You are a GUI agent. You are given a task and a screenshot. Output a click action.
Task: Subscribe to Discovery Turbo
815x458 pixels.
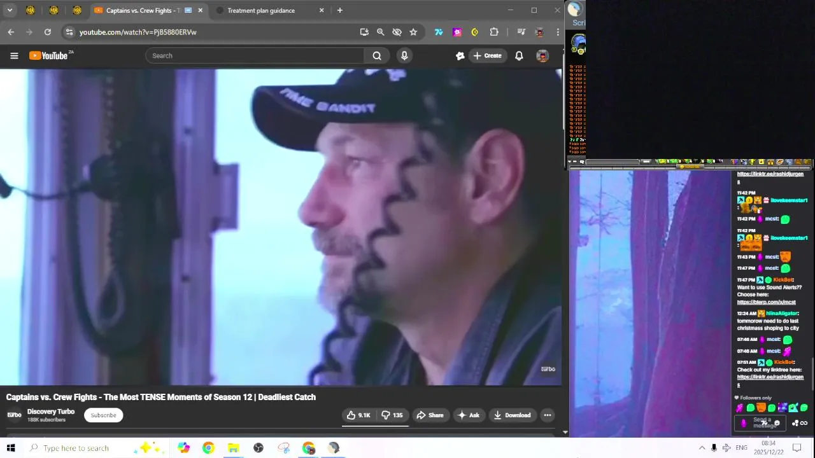click(103, 415)
